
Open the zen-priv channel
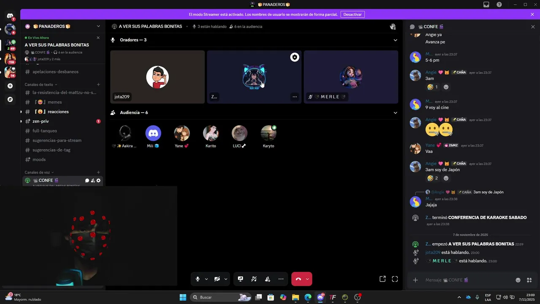[62, 122]
